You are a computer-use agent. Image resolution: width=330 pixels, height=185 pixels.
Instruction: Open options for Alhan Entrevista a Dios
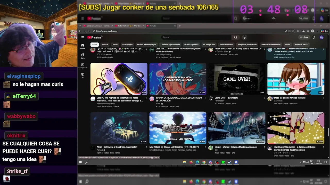(146, 147)
